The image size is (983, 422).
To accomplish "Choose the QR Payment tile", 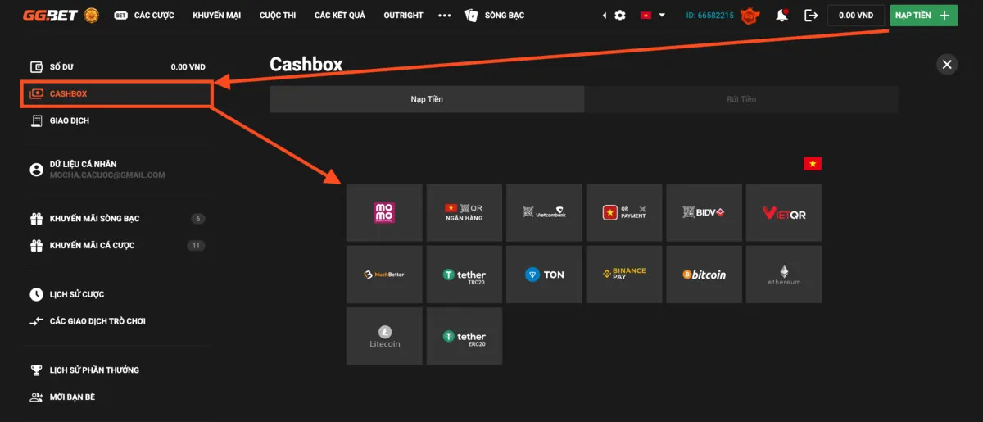I will [x=624, y=212].
